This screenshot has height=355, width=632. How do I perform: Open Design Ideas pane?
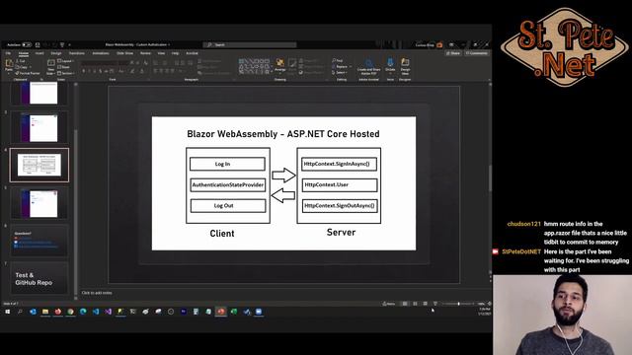[405, 67]
